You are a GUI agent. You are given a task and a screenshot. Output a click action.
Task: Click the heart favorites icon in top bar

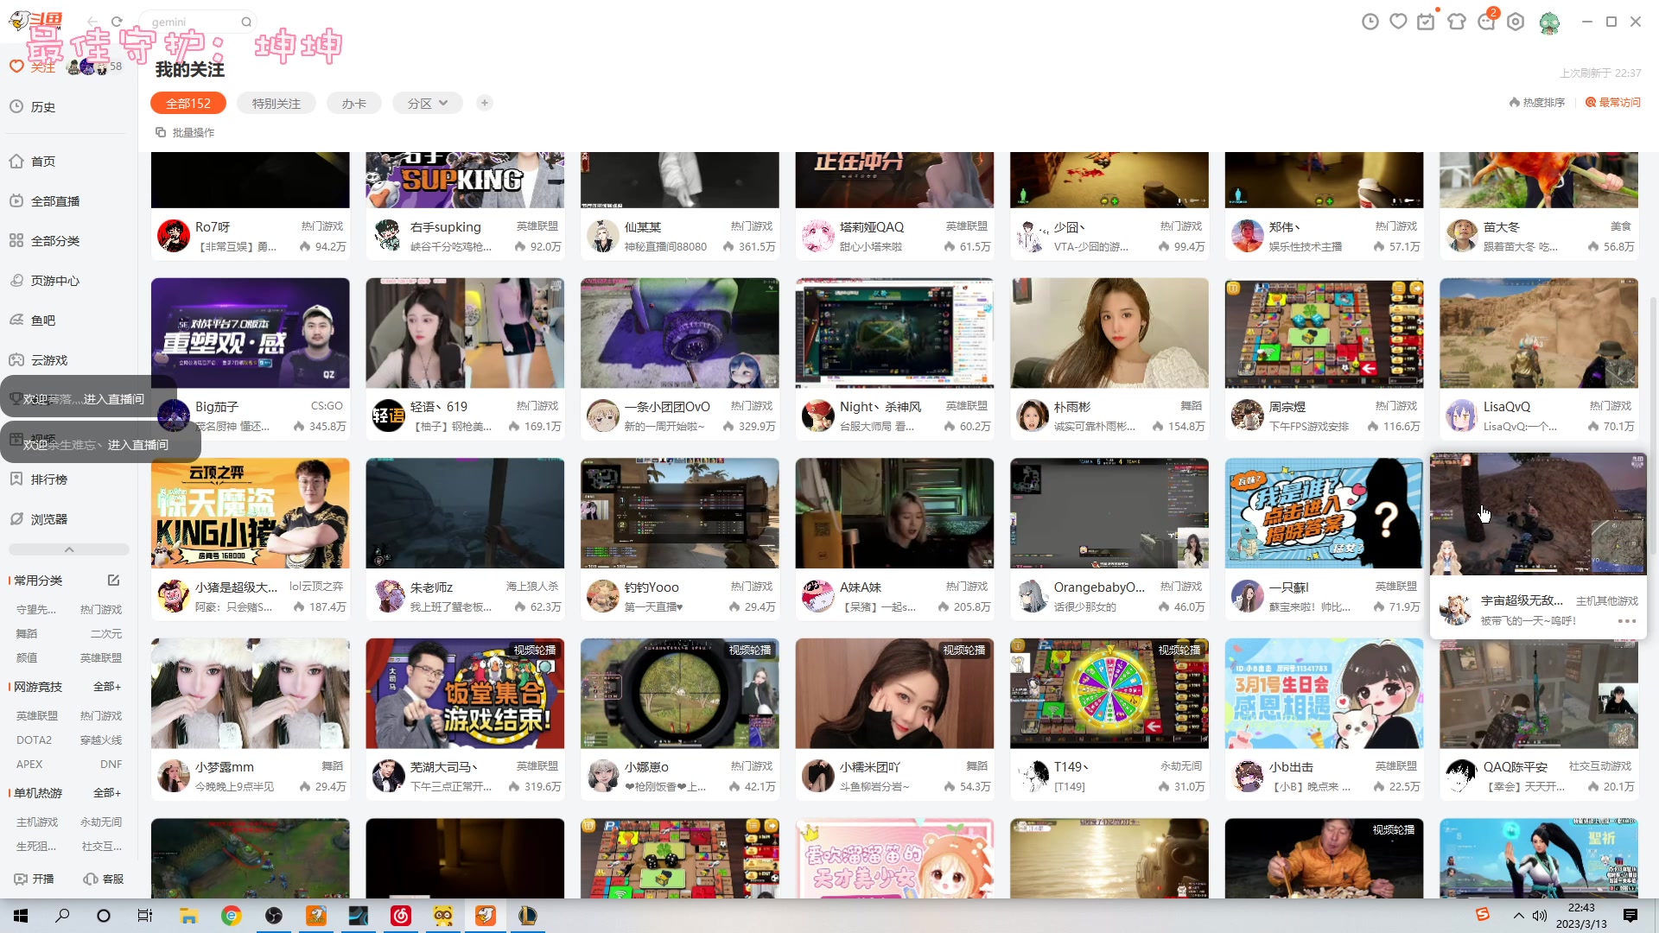[1398, 22]
